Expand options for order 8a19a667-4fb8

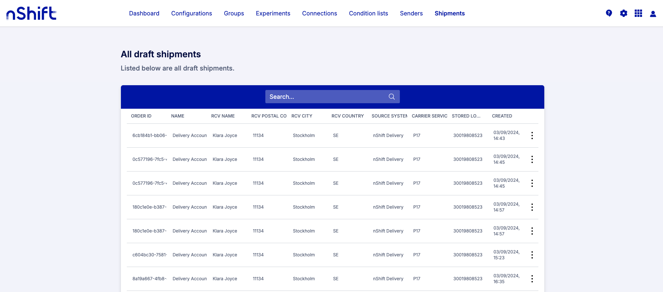pyautogui.click(x=532, y=279)
